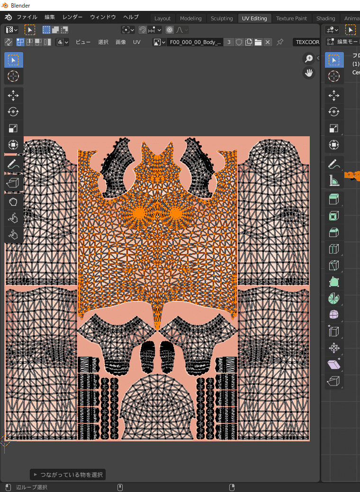
Task: Create a new image copy button
Action: click(x=249, y=42)
